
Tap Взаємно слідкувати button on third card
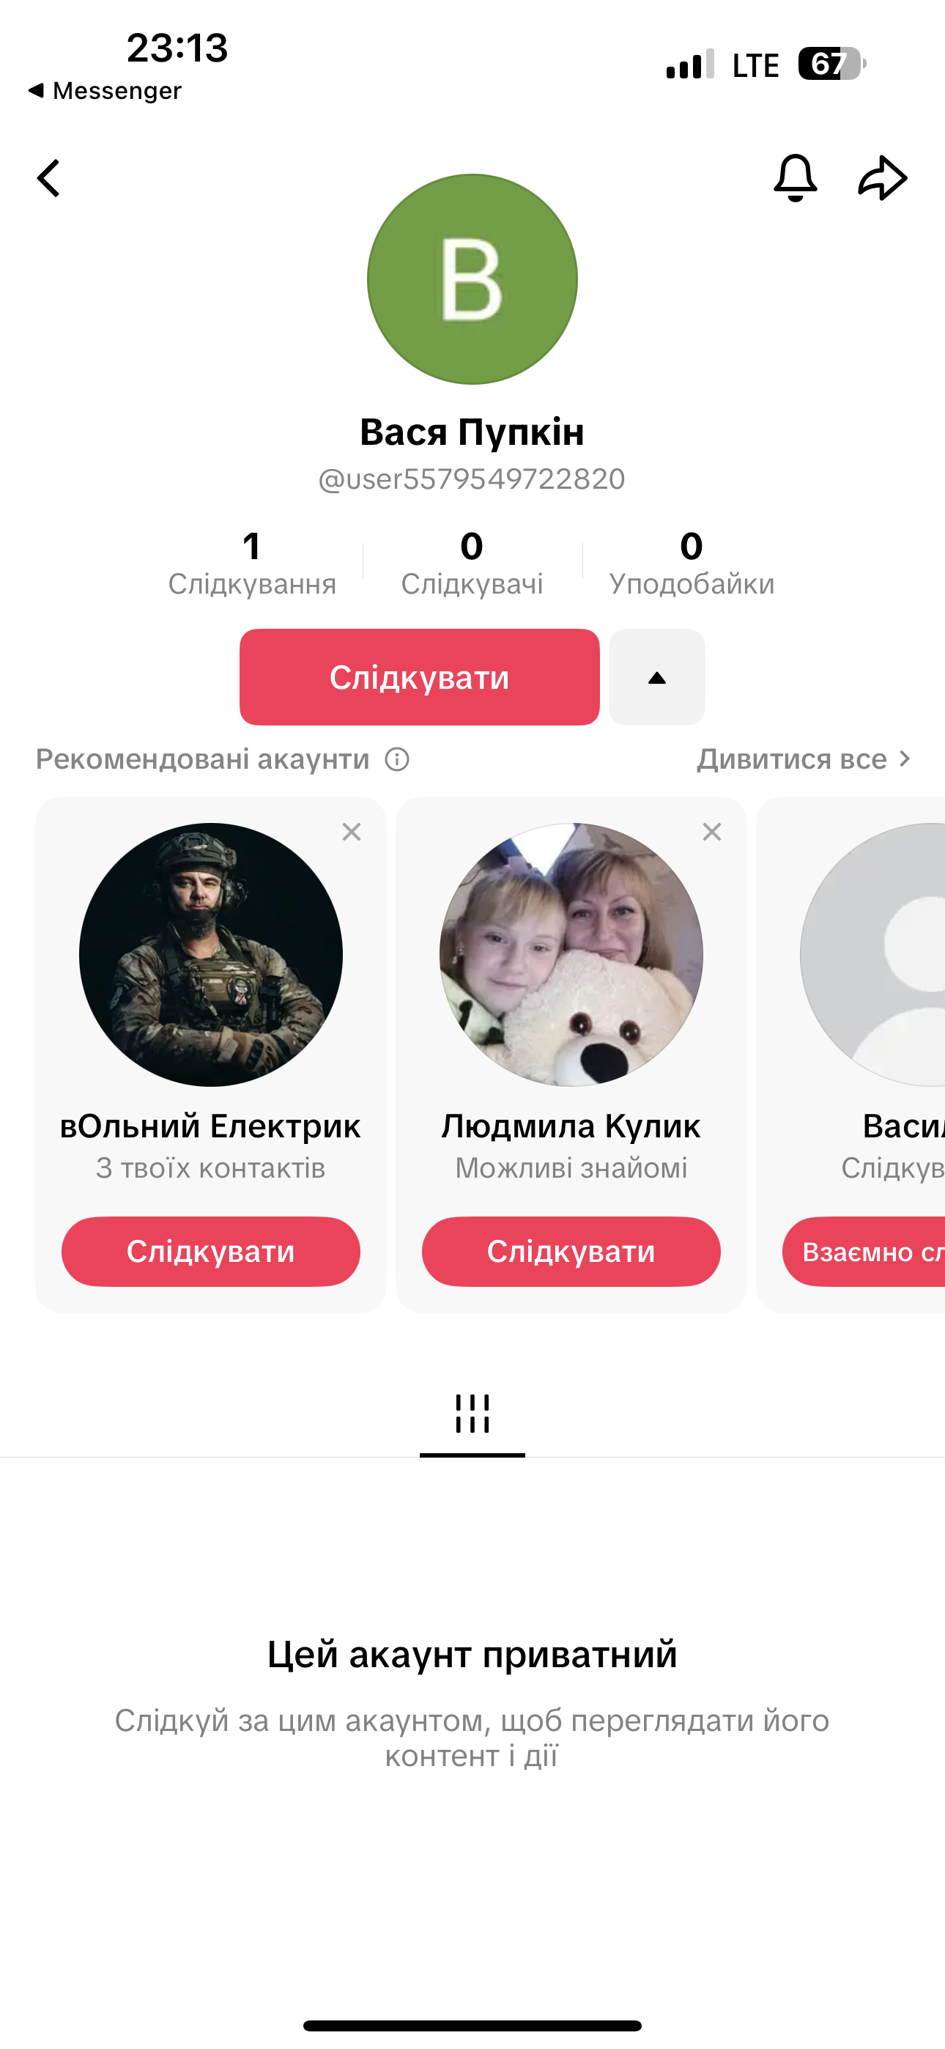pyautogui.click(x=864, y=1252)
